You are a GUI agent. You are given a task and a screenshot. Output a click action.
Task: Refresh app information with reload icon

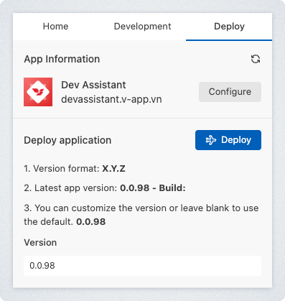(x=256, y=59)
